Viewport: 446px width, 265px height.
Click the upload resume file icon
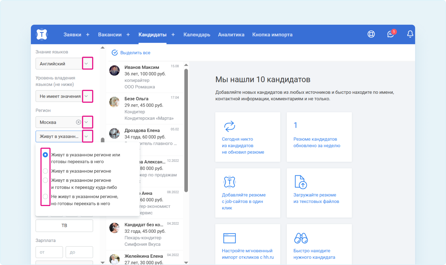300,182
